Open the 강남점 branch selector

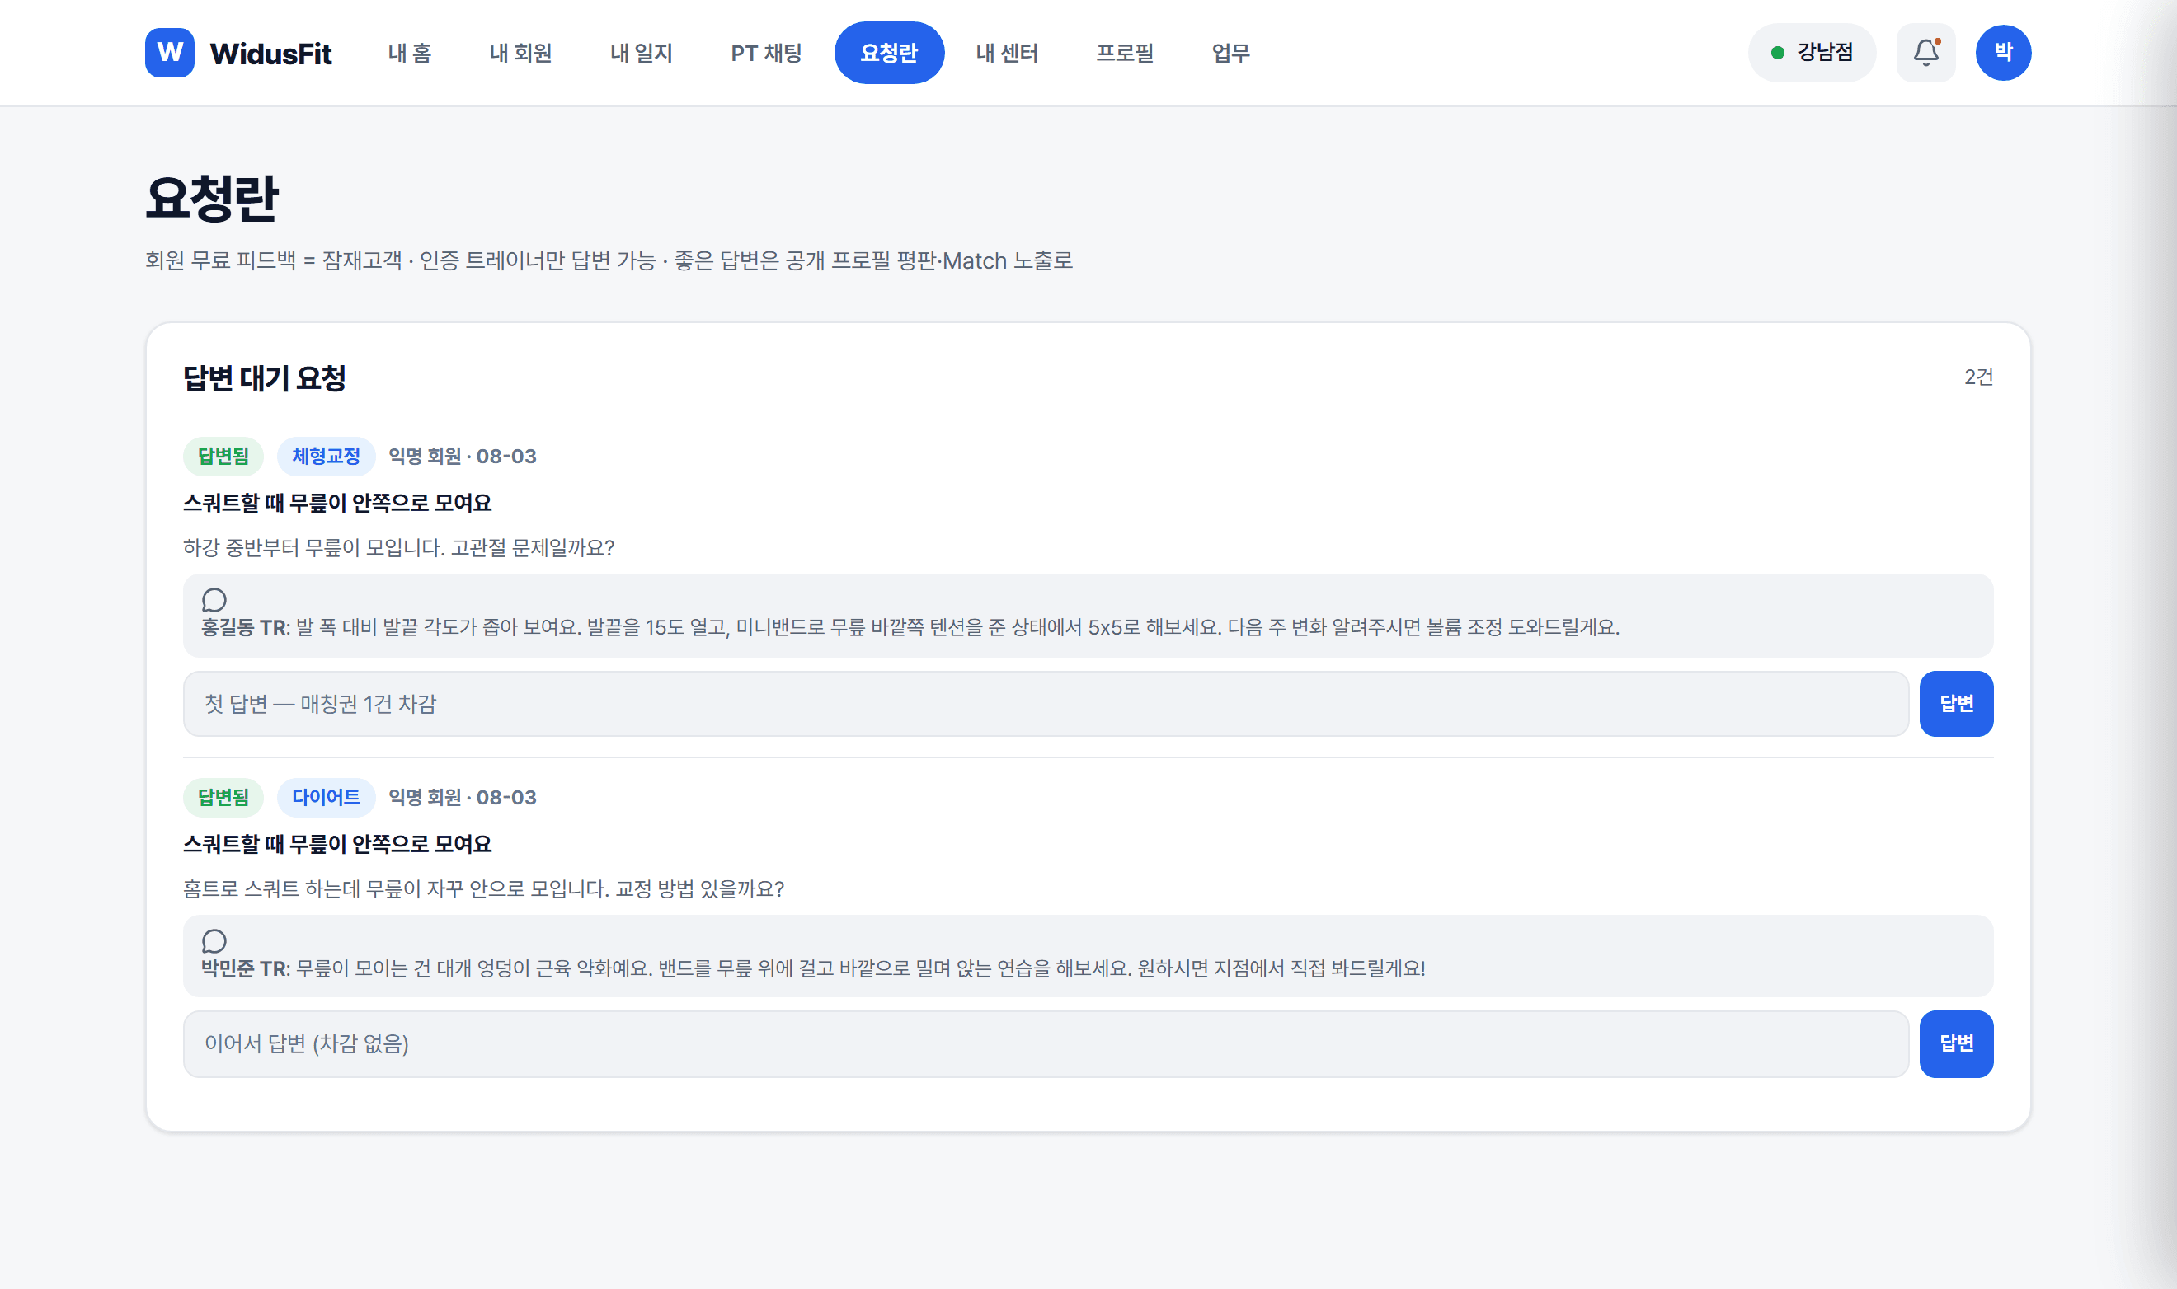tap(1812, 52)
